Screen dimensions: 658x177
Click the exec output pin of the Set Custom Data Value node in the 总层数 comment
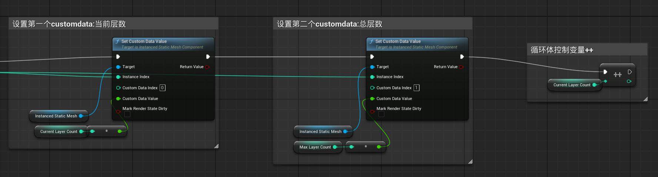tap(462, 57)
